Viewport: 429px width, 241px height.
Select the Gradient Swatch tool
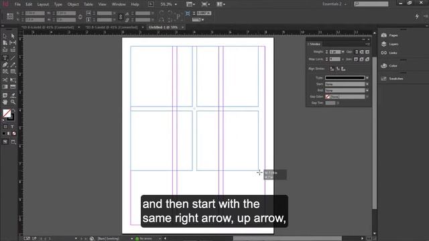pyautogui.click(x=5, y=87)
